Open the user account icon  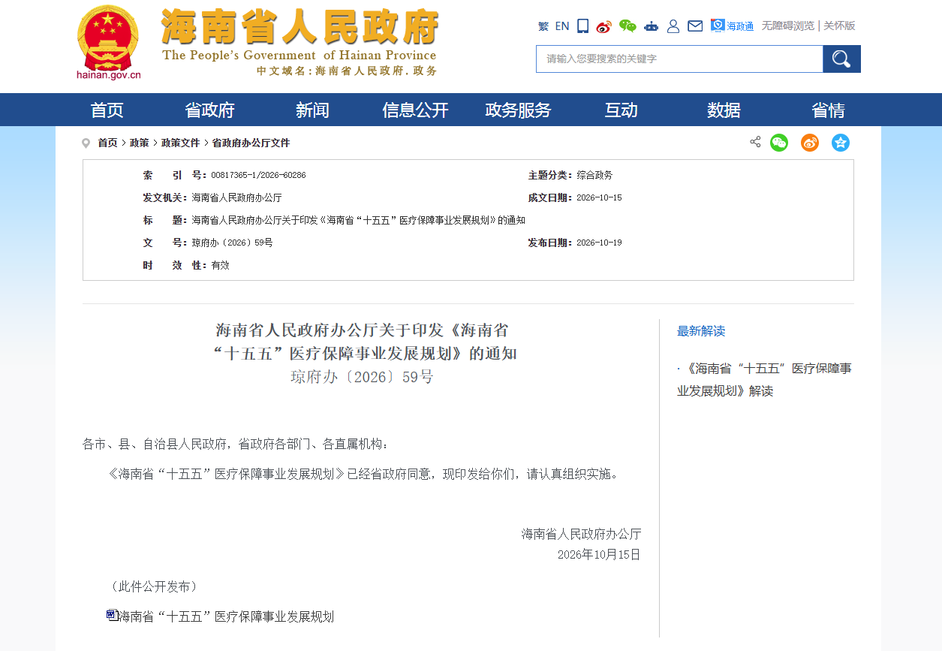coord(673,26)
